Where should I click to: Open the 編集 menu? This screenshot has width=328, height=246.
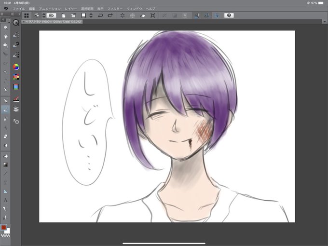32,9
